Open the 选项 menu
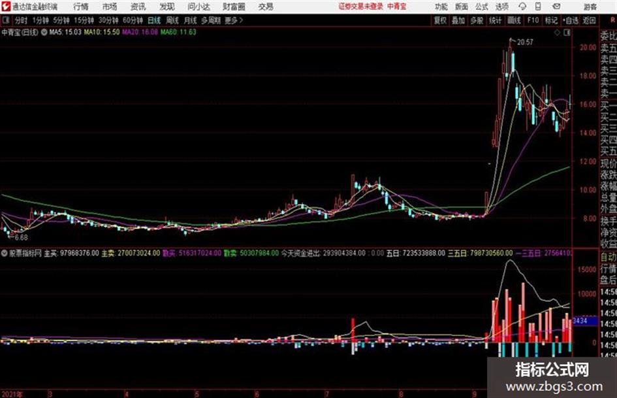This screenshot has height=398, width=617. tap(502, 7)
